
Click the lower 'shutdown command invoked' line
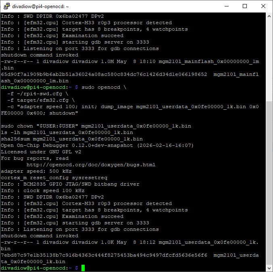40,236
